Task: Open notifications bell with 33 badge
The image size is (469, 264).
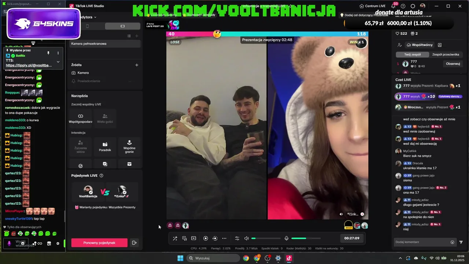Action: (x=393, y=6)
